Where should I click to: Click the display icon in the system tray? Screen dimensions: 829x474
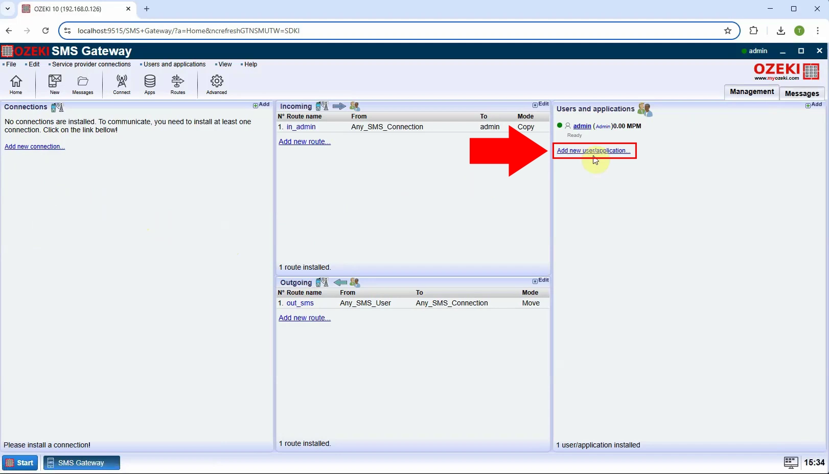point(791,463)
